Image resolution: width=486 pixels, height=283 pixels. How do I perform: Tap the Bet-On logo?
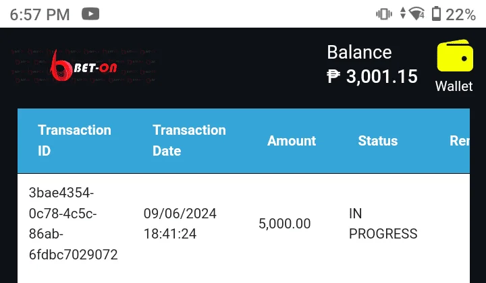[x=84, y=66]
